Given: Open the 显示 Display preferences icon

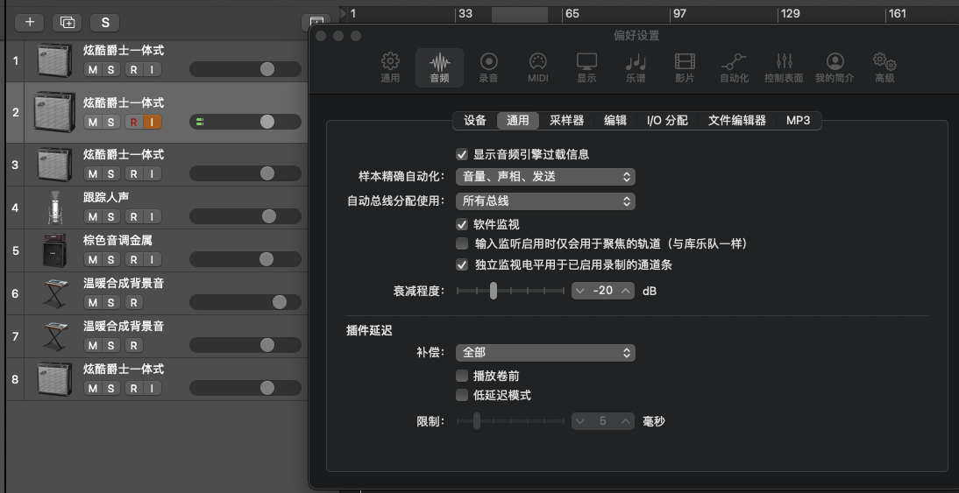Looking at the screenshot, I should 586,67.
